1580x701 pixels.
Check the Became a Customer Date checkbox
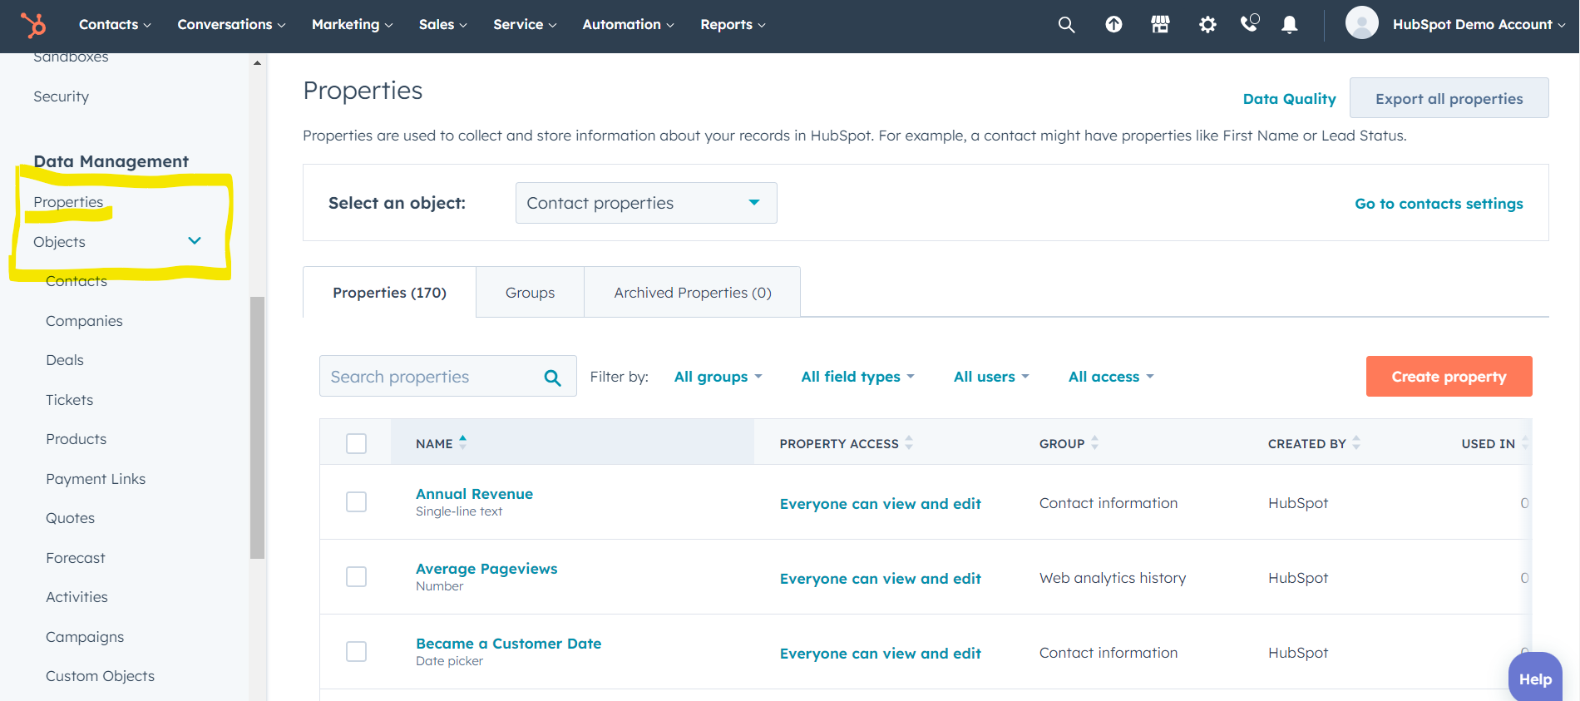(x=356, y=651)
